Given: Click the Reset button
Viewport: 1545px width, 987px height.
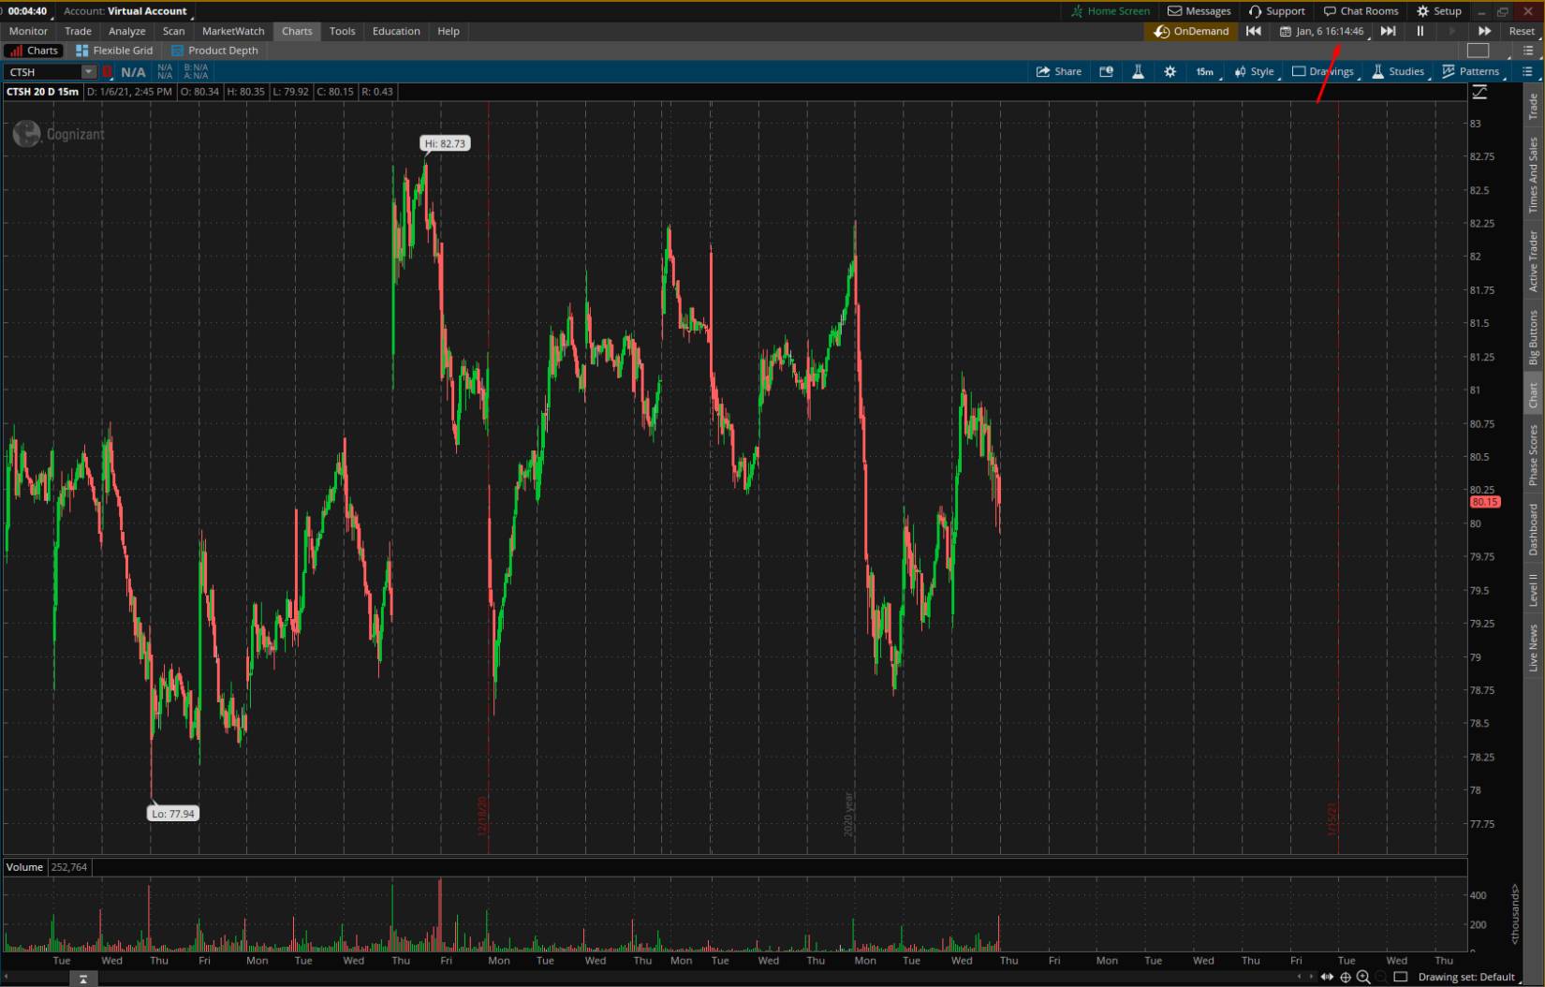Looking at the screenshot, I should (1521, 31).
